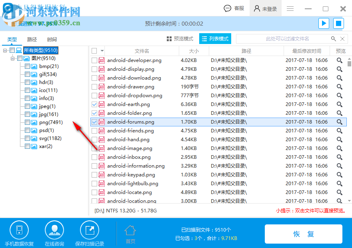This screenshot has height=248, width=352.
Task: Collapse the 所有类型 tree node
Action: click(x=5, y=50)
